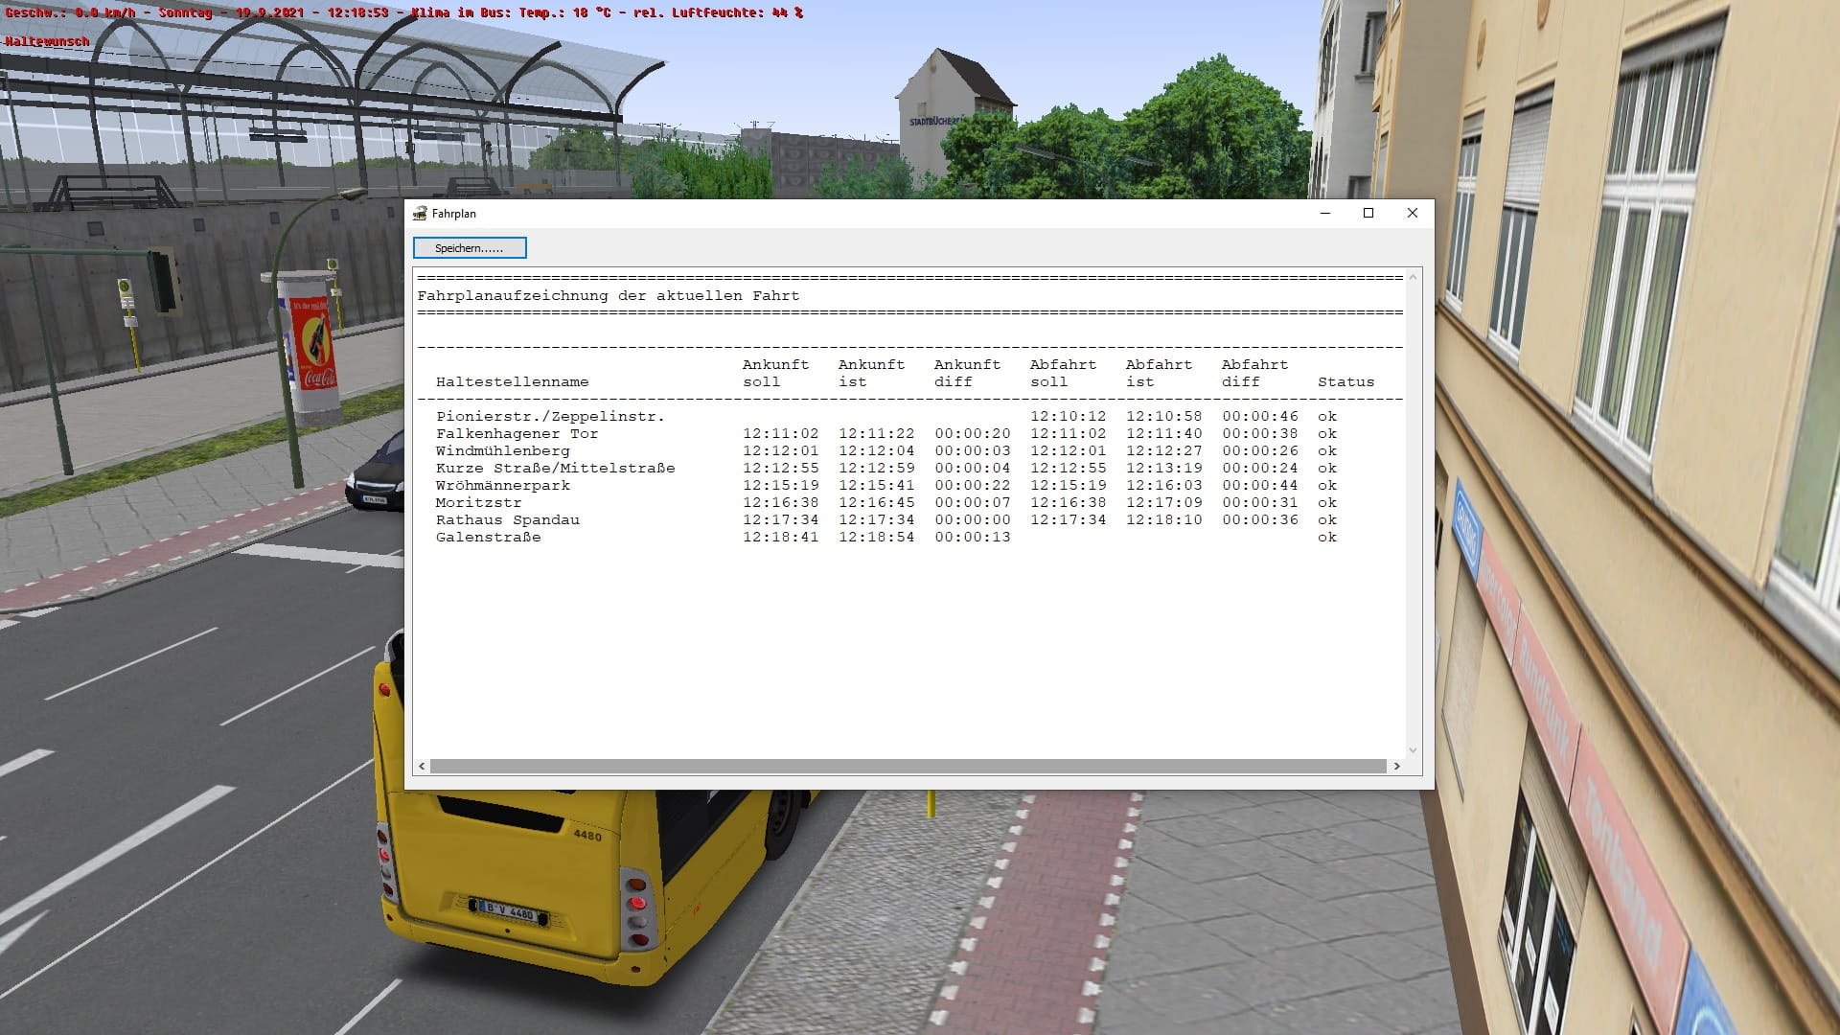Viewport: 1840px width, 1035px height.
Task: Click the Rathaus Spandau stop entry
Action: [507, 520]
